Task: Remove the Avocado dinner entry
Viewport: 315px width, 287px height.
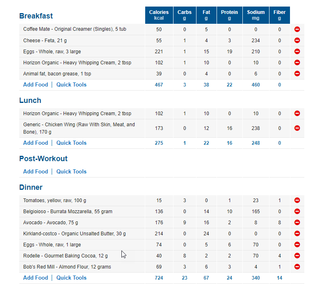Action: tap(297, 223)
